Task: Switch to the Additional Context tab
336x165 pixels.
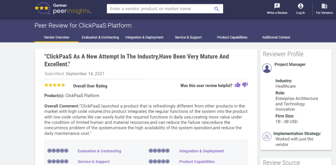Action: [x=276, y=37]
